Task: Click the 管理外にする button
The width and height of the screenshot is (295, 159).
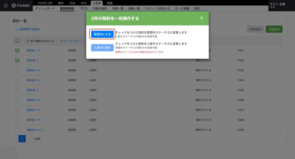Action: (102, 34)
